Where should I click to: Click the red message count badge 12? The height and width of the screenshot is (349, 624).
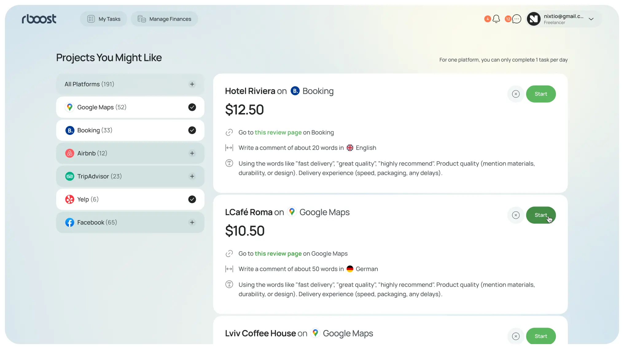tap(508, 19)
